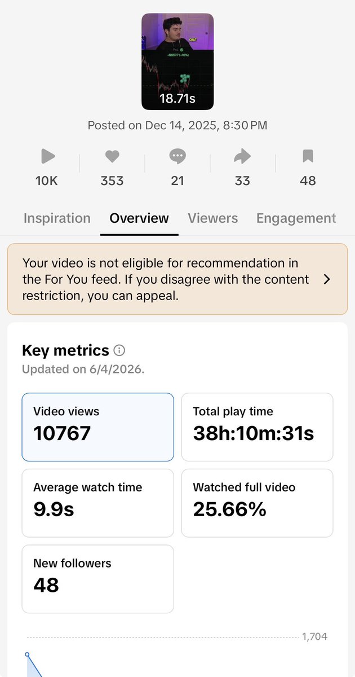Open the video thumbnail preview
Screen dimensions: 355x677
click(x=177, y=61)
